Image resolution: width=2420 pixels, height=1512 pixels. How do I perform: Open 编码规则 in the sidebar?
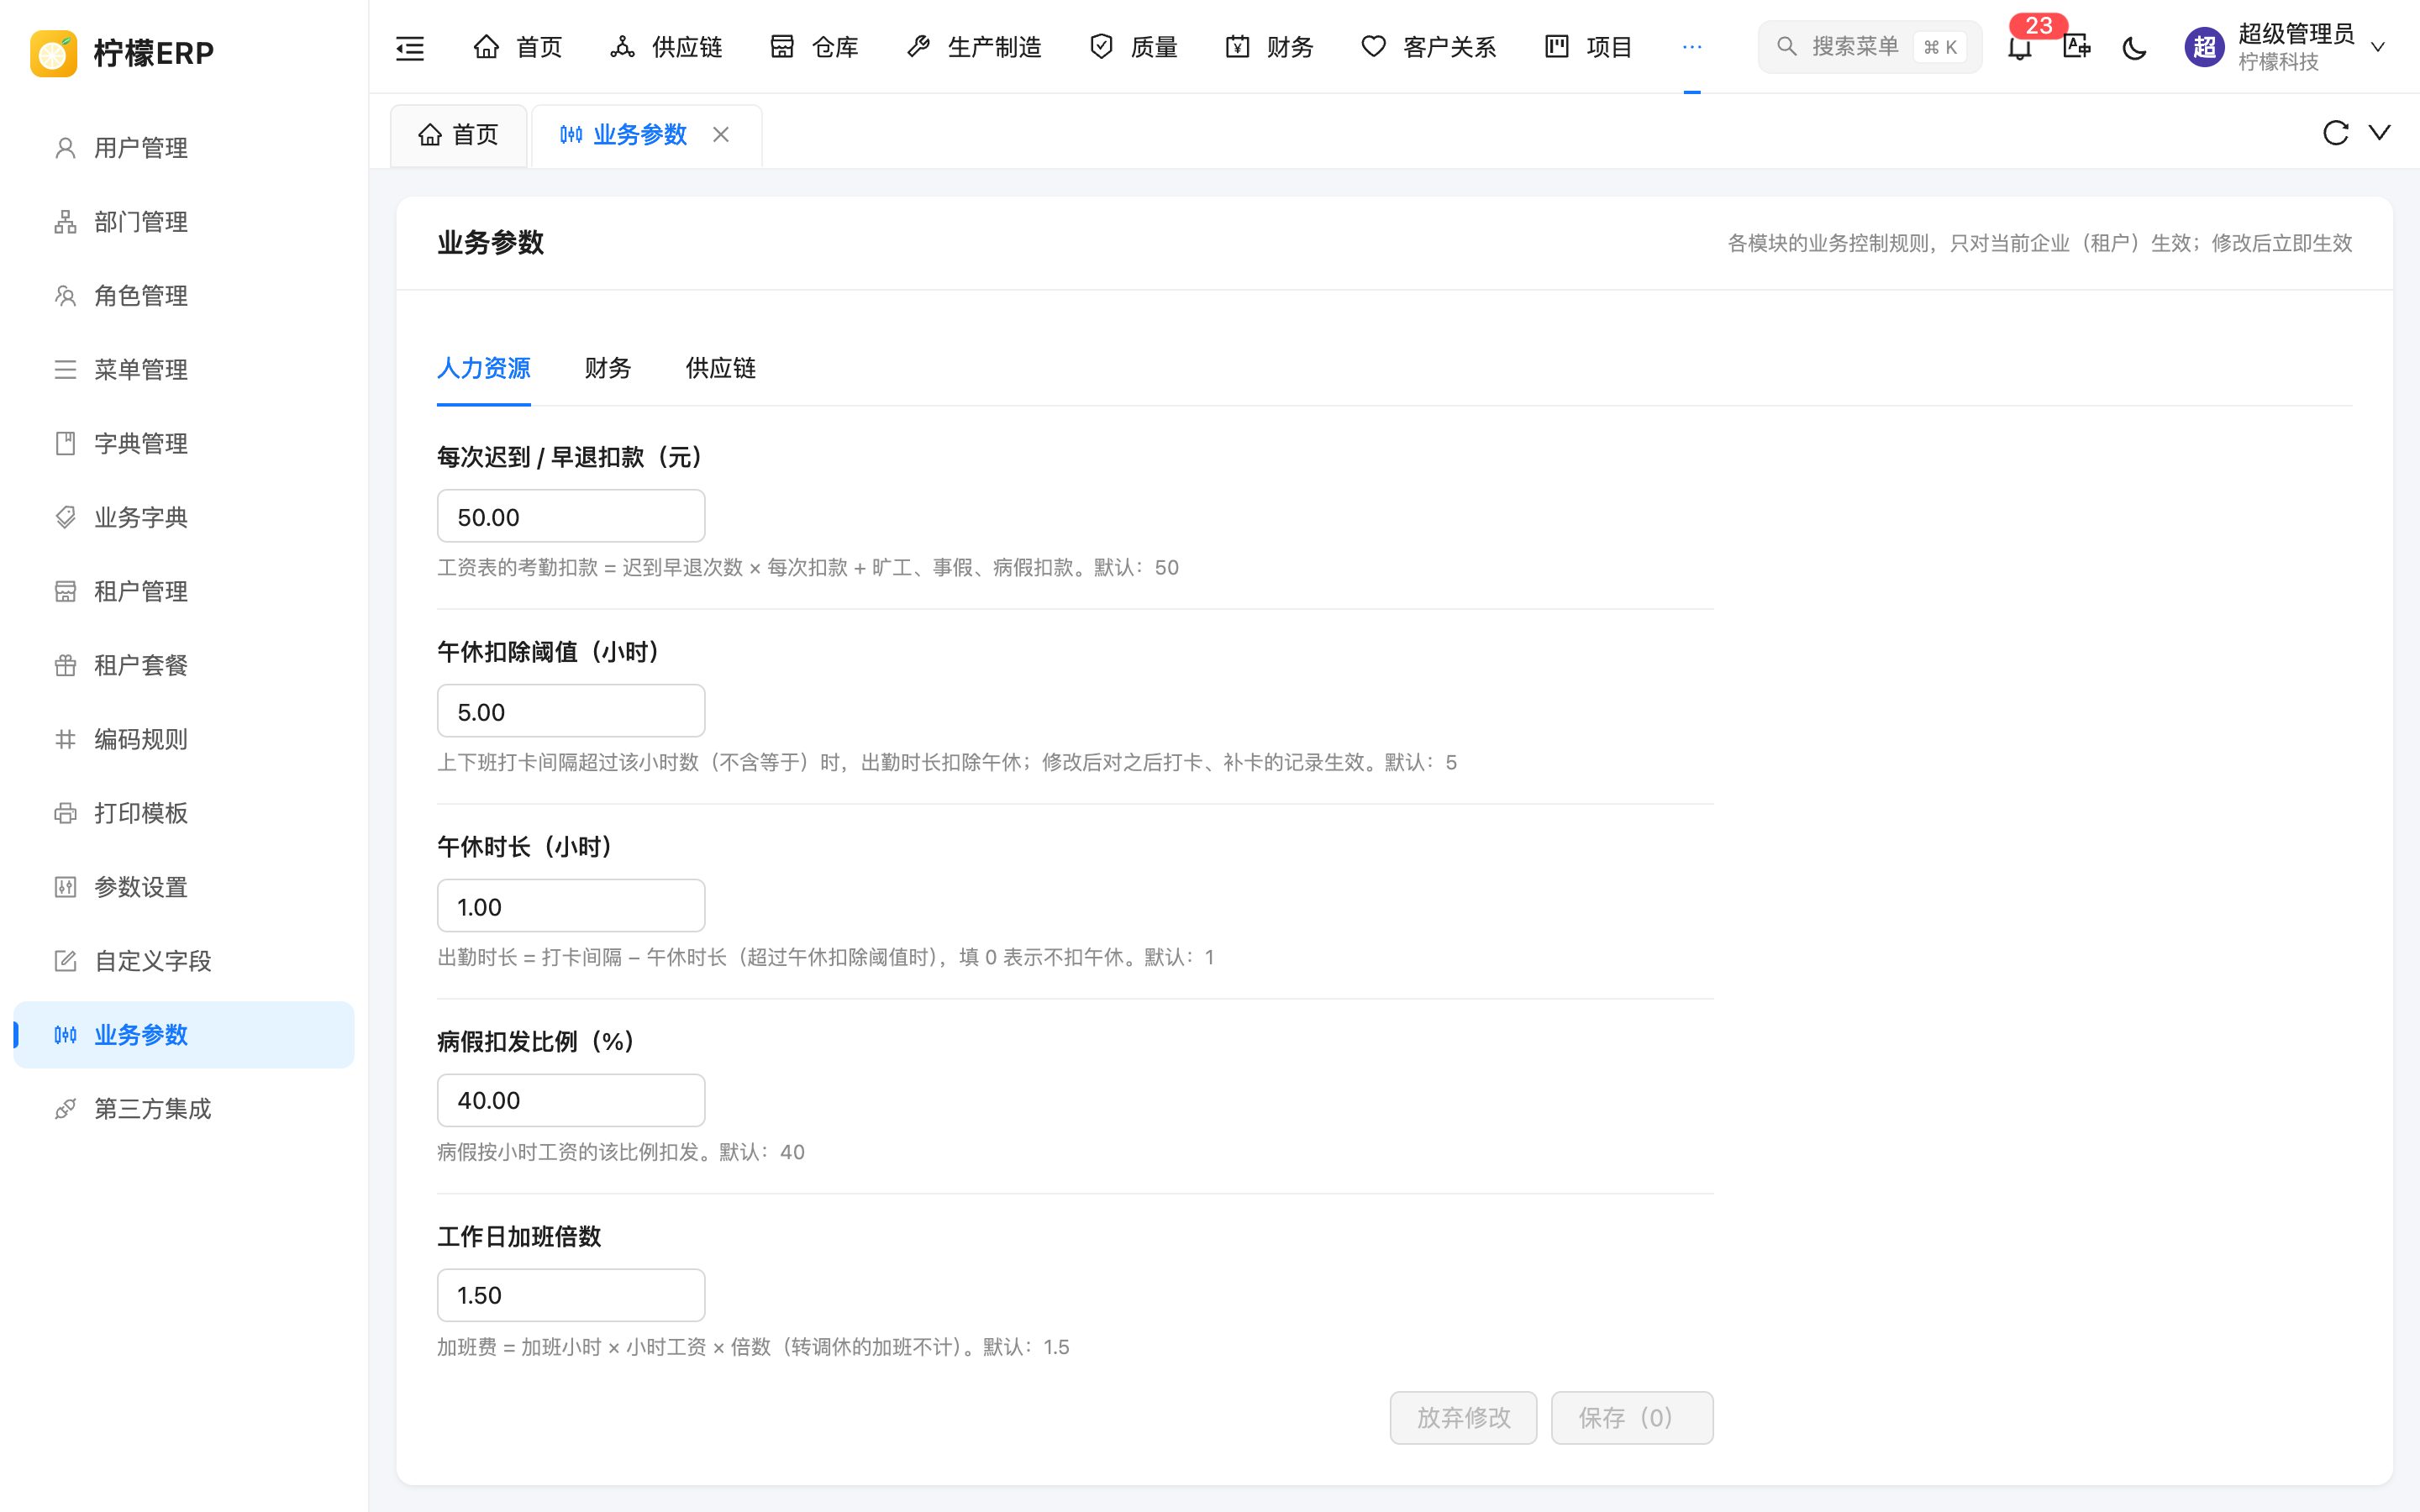pos(184,740)
